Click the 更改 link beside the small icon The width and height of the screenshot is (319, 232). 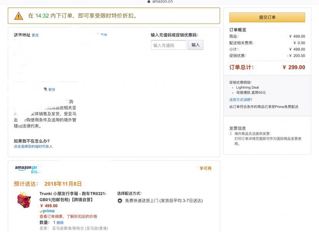(x=52, y=89)
